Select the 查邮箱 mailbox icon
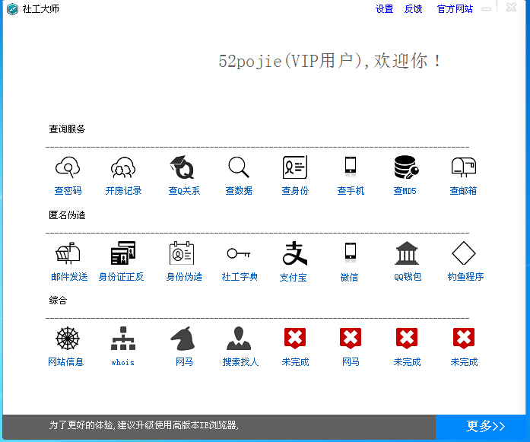 point(464,167)
